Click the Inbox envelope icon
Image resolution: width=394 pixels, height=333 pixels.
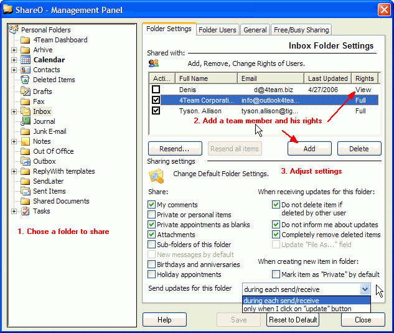coord(25,111)
